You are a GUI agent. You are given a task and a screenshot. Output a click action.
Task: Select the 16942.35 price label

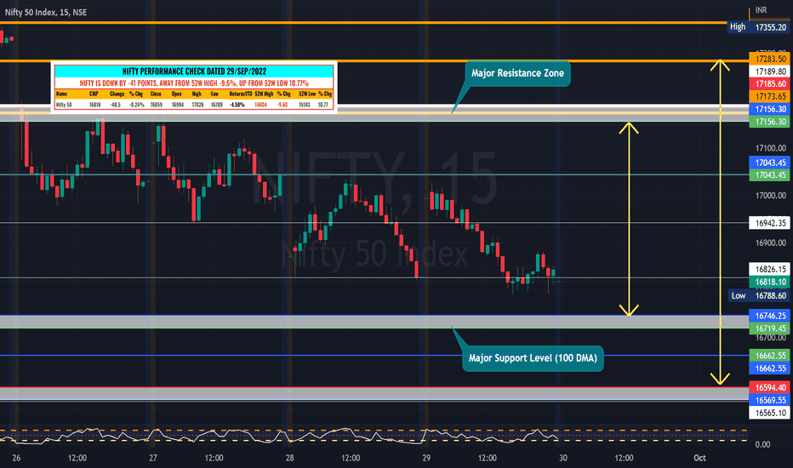click(x=769, y=223)
